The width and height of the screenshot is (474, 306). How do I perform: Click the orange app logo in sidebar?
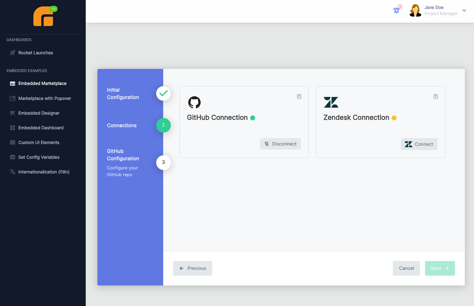point(42,16)
